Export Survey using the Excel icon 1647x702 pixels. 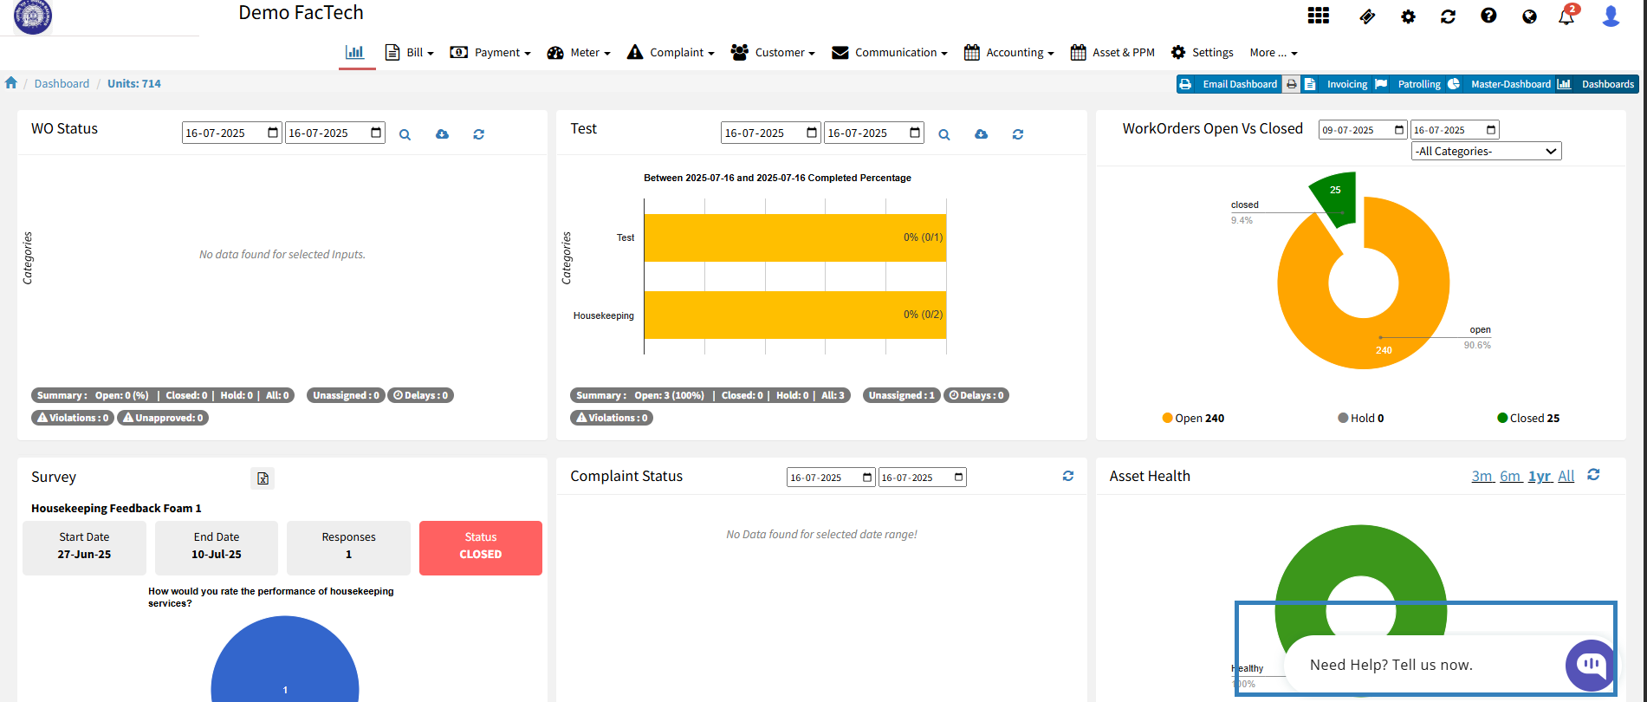coord(263,478)
